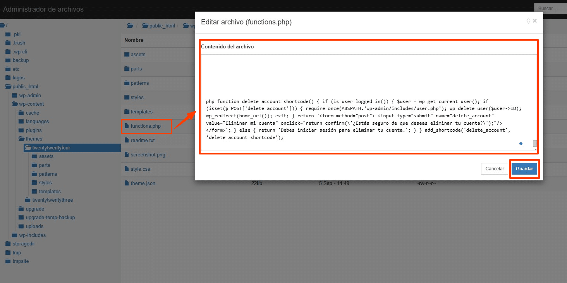Open the plugins folder in tree
Viewport: 567px width, 283px height.
click(x=33, y=130)
